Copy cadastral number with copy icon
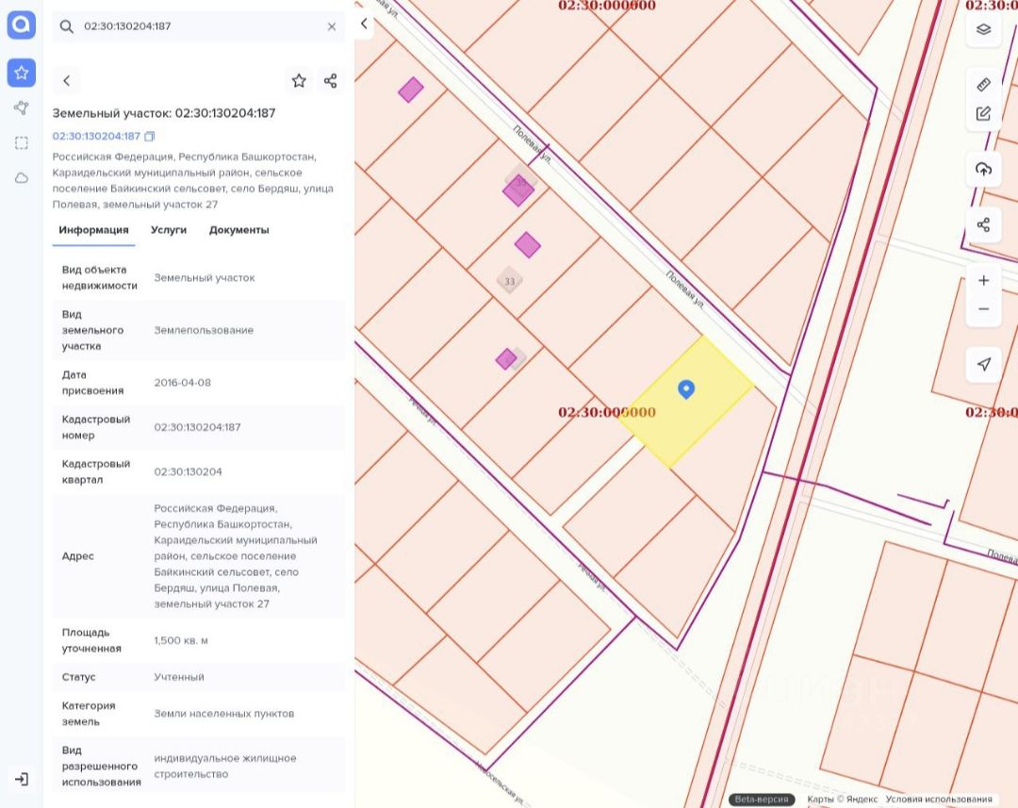The height and width of the screenshot is (808, 1018). 149,137
